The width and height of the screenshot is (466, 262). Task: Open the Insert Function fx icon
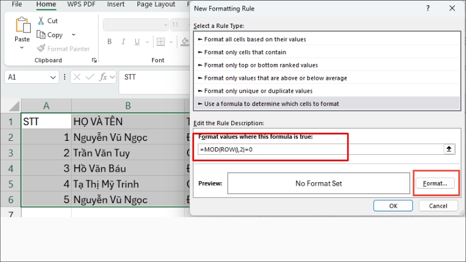click(103, 77)
